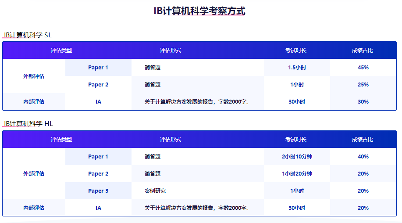The height and width of the screenshot is (223, 402).
Task: Click 20% in HL IA row
Action: 363,208
